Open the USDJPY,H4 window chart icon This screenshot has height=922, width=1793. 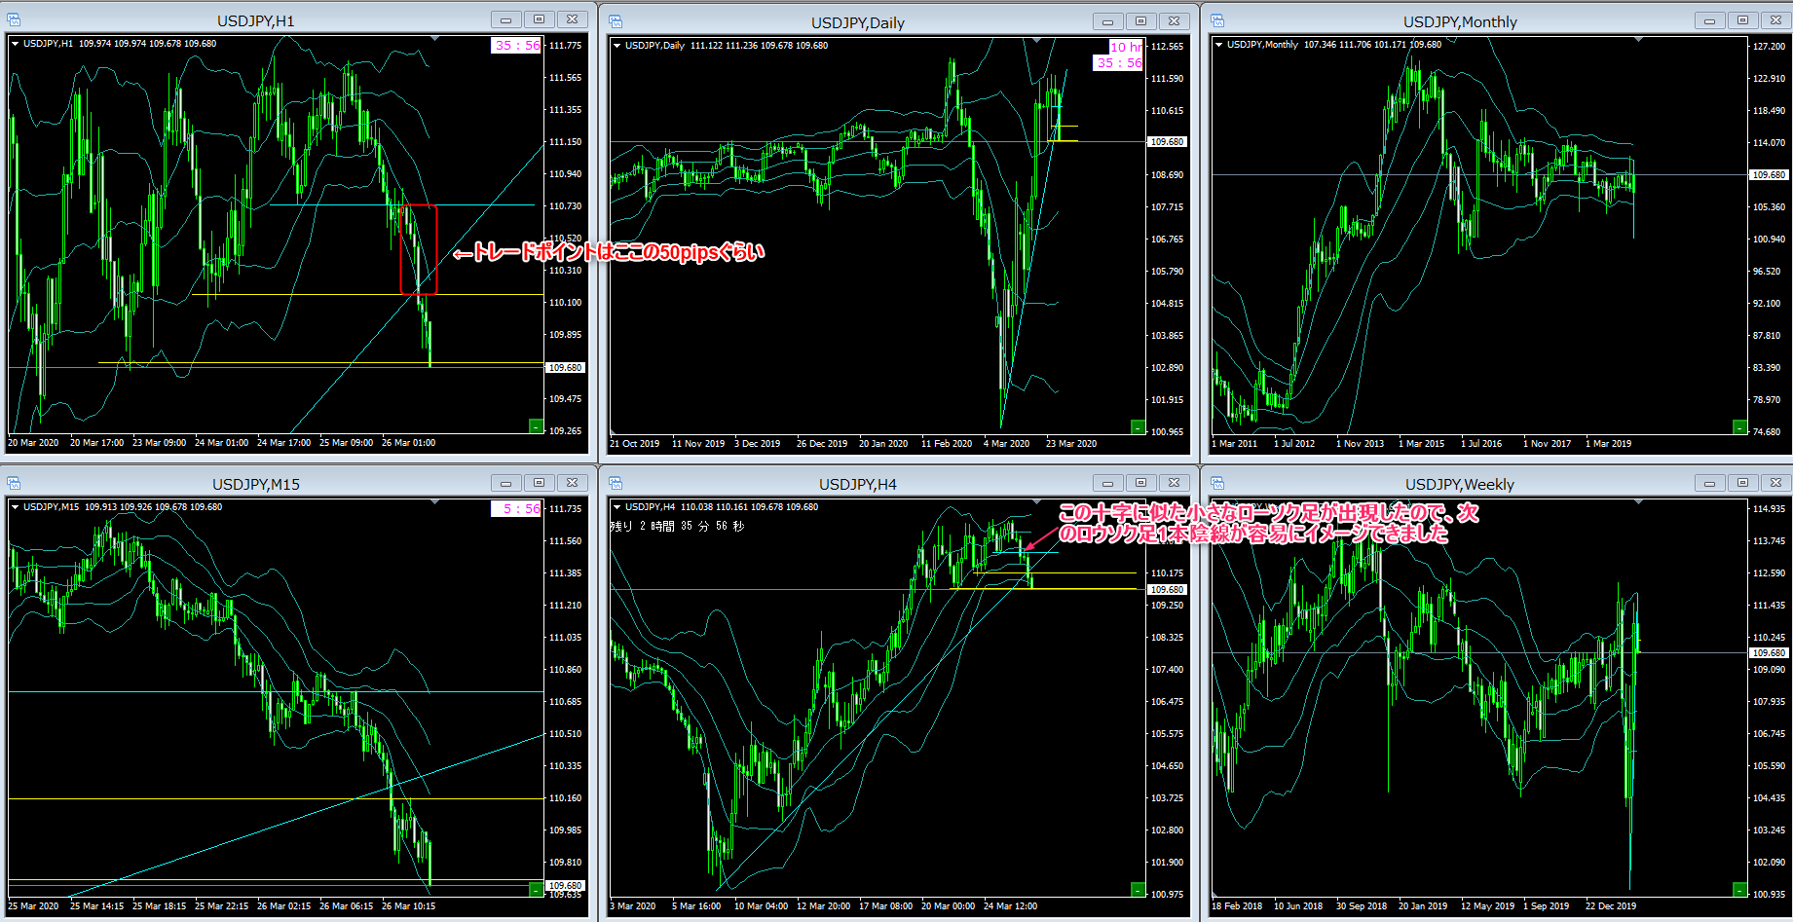click(x=616, y=484)
